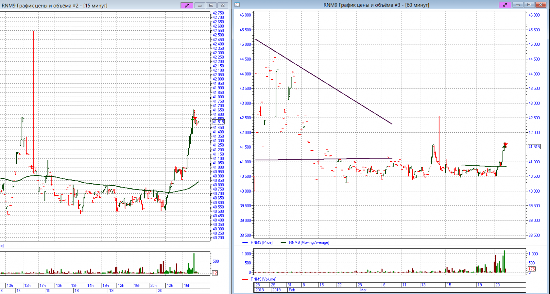Open the 60-minute chart window system icon
Image resolution: width=550 pixels, height=294 pixels.
(237, 5)
